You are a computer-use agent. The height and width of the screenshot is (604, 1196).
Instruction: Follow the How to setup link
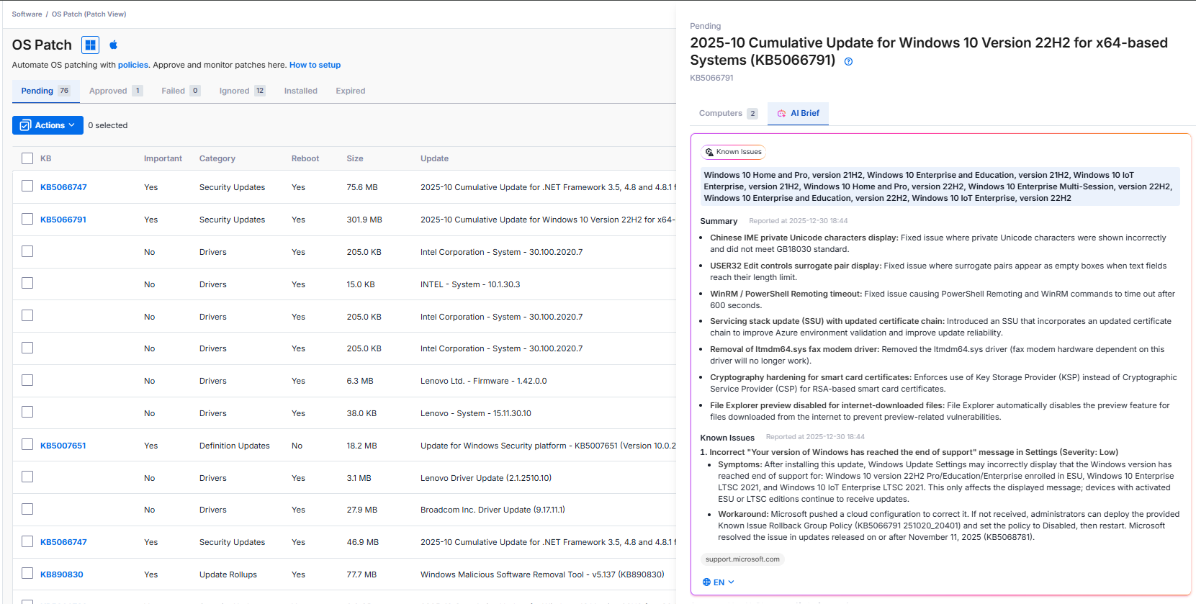pos(315,65)
